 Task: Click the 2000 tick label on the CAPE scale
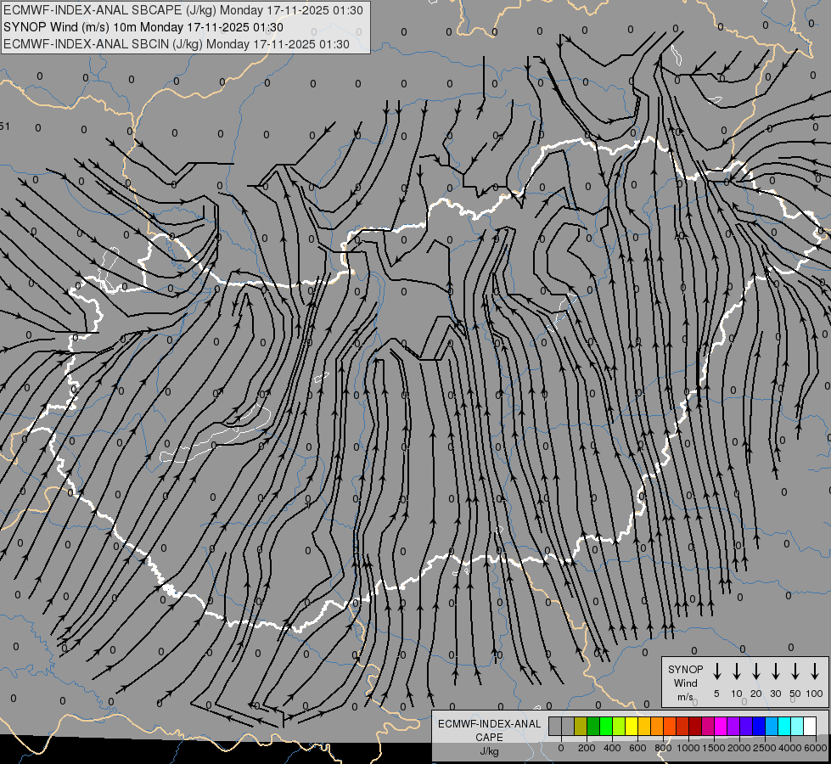(x=738, y=748)
